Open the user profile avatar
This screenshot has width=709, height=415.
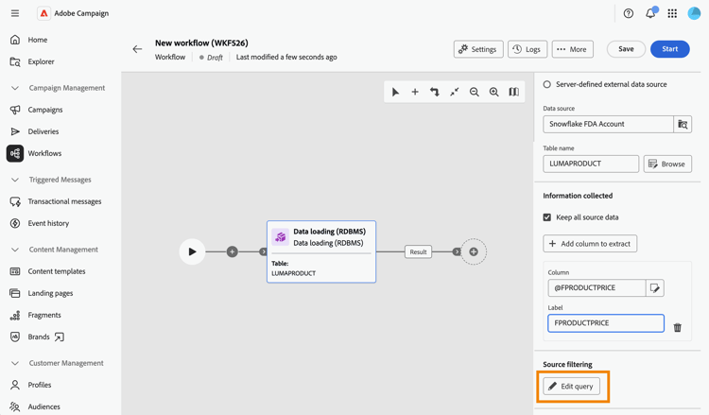pyautogui.click(x=694, y=13)
